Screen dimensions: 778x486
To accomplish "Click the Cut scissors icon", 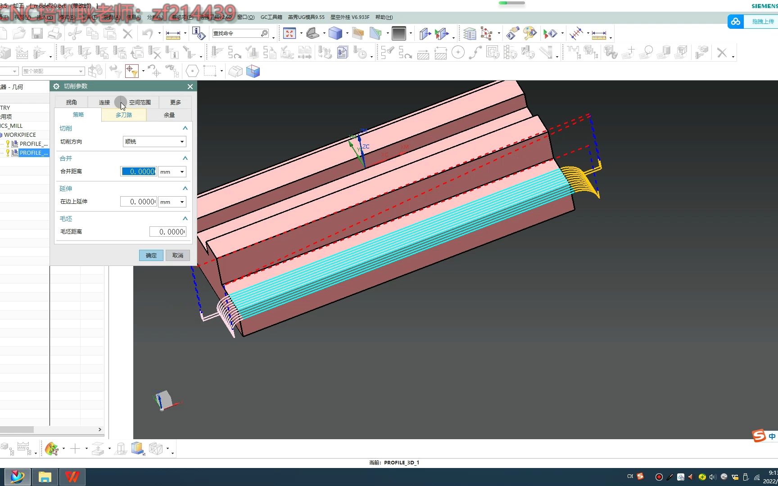I will point(75,33).
